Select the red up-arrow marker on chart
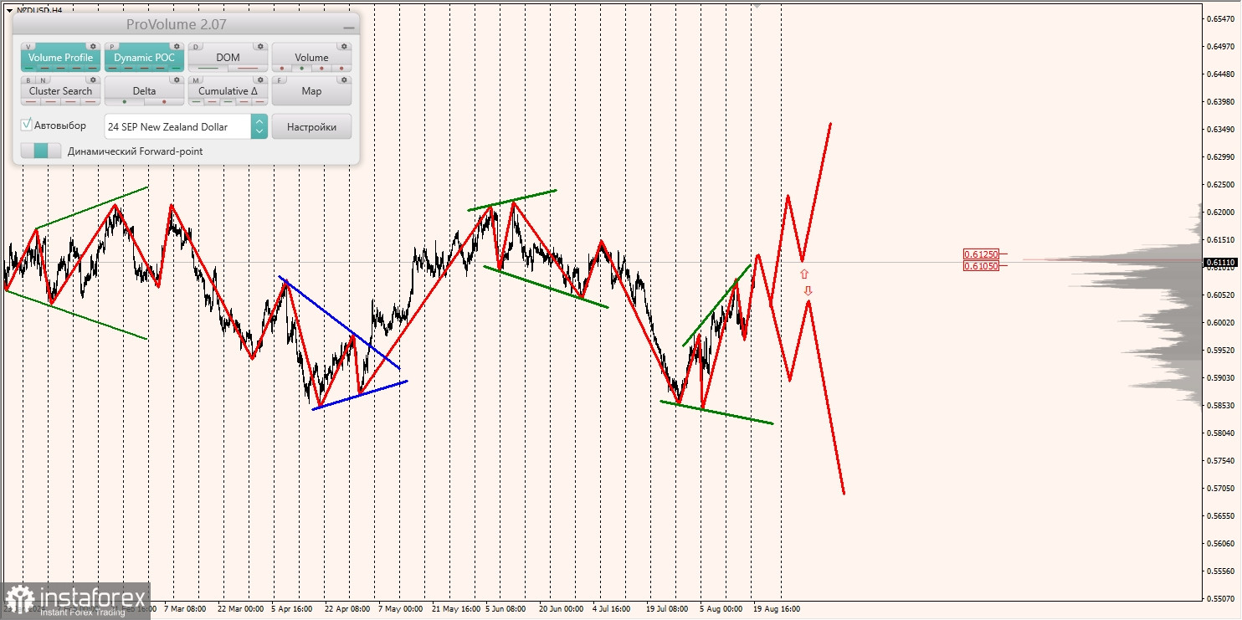The width and height of the screenshot is (1242, 620). pyautogui.click(x=804, y=274)
